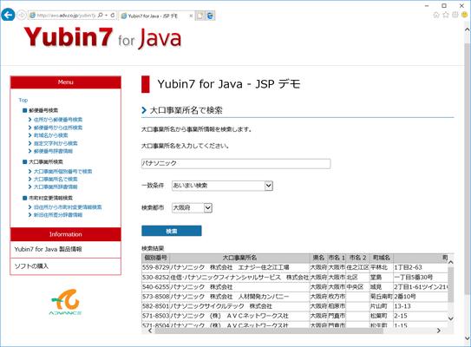
Task: Close the Yubin7 for Java browser tab
Action: click(x=191, y=16)
